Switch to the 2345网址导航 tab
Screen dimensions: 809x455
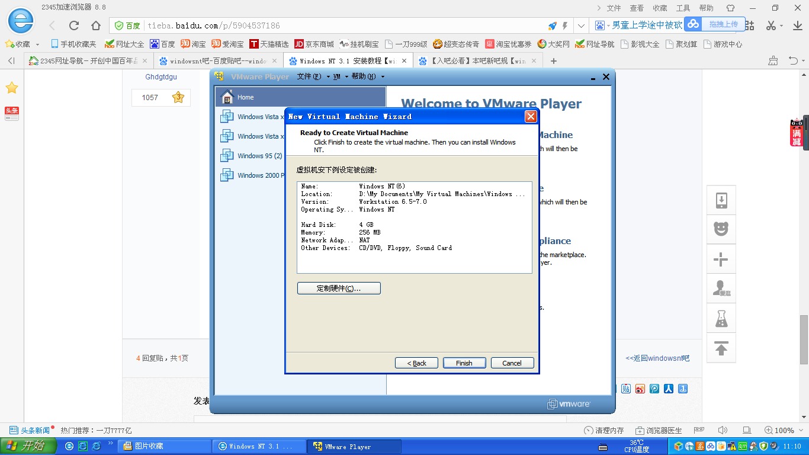click(88, 61)
